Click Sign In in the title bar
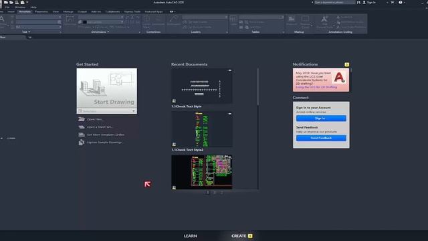Screen dimensions: 428x241 (x=369, y=2)
